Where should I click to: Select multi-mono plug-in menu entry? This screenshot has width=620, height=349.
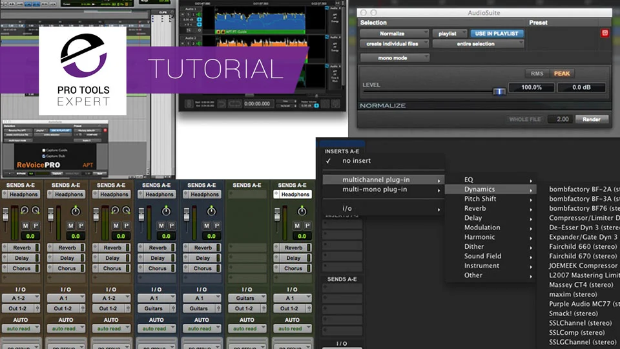384,189
